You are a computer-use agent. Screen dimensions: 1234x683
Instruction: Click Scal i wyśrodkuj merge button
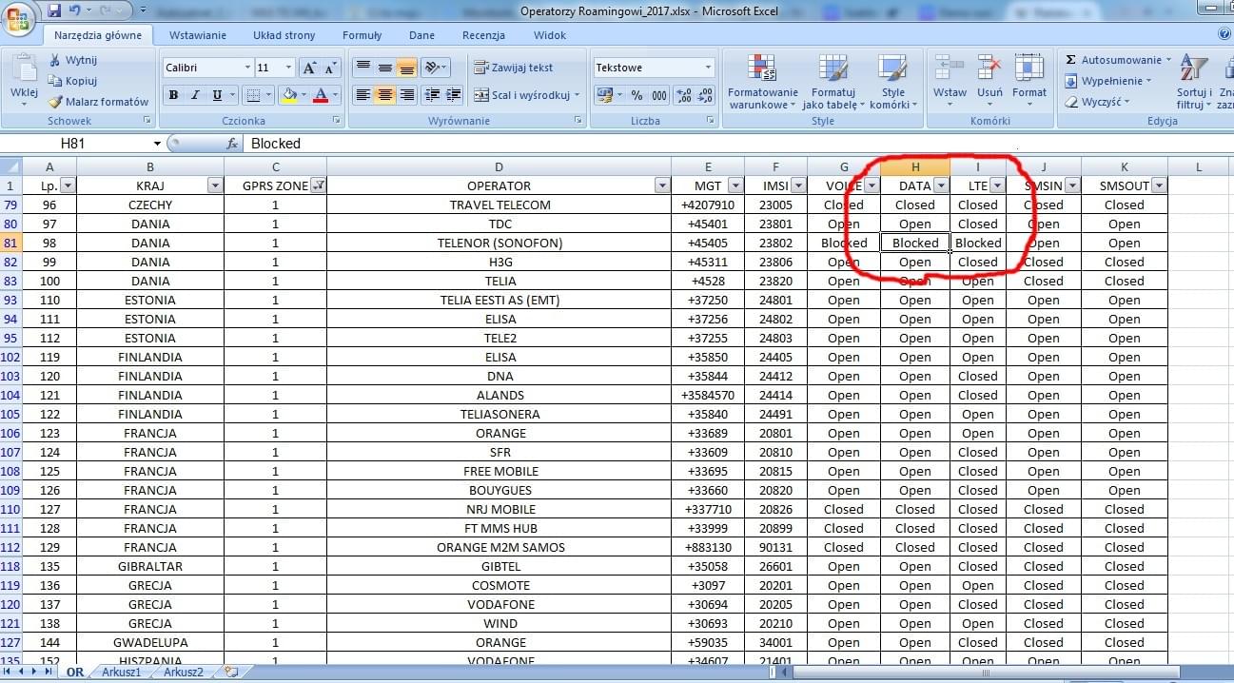[527, 95]
